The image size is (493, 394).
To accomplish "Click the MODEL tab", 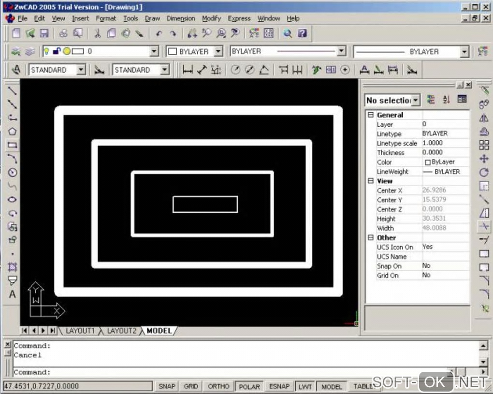I will point(159,331).
